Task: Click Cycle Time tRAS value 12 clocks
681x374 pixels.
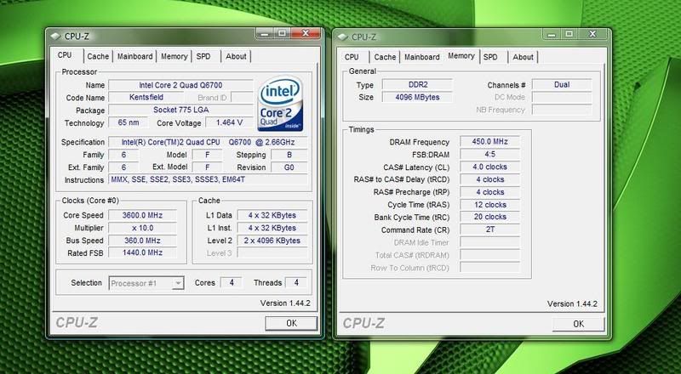Action: pos(489,204)
